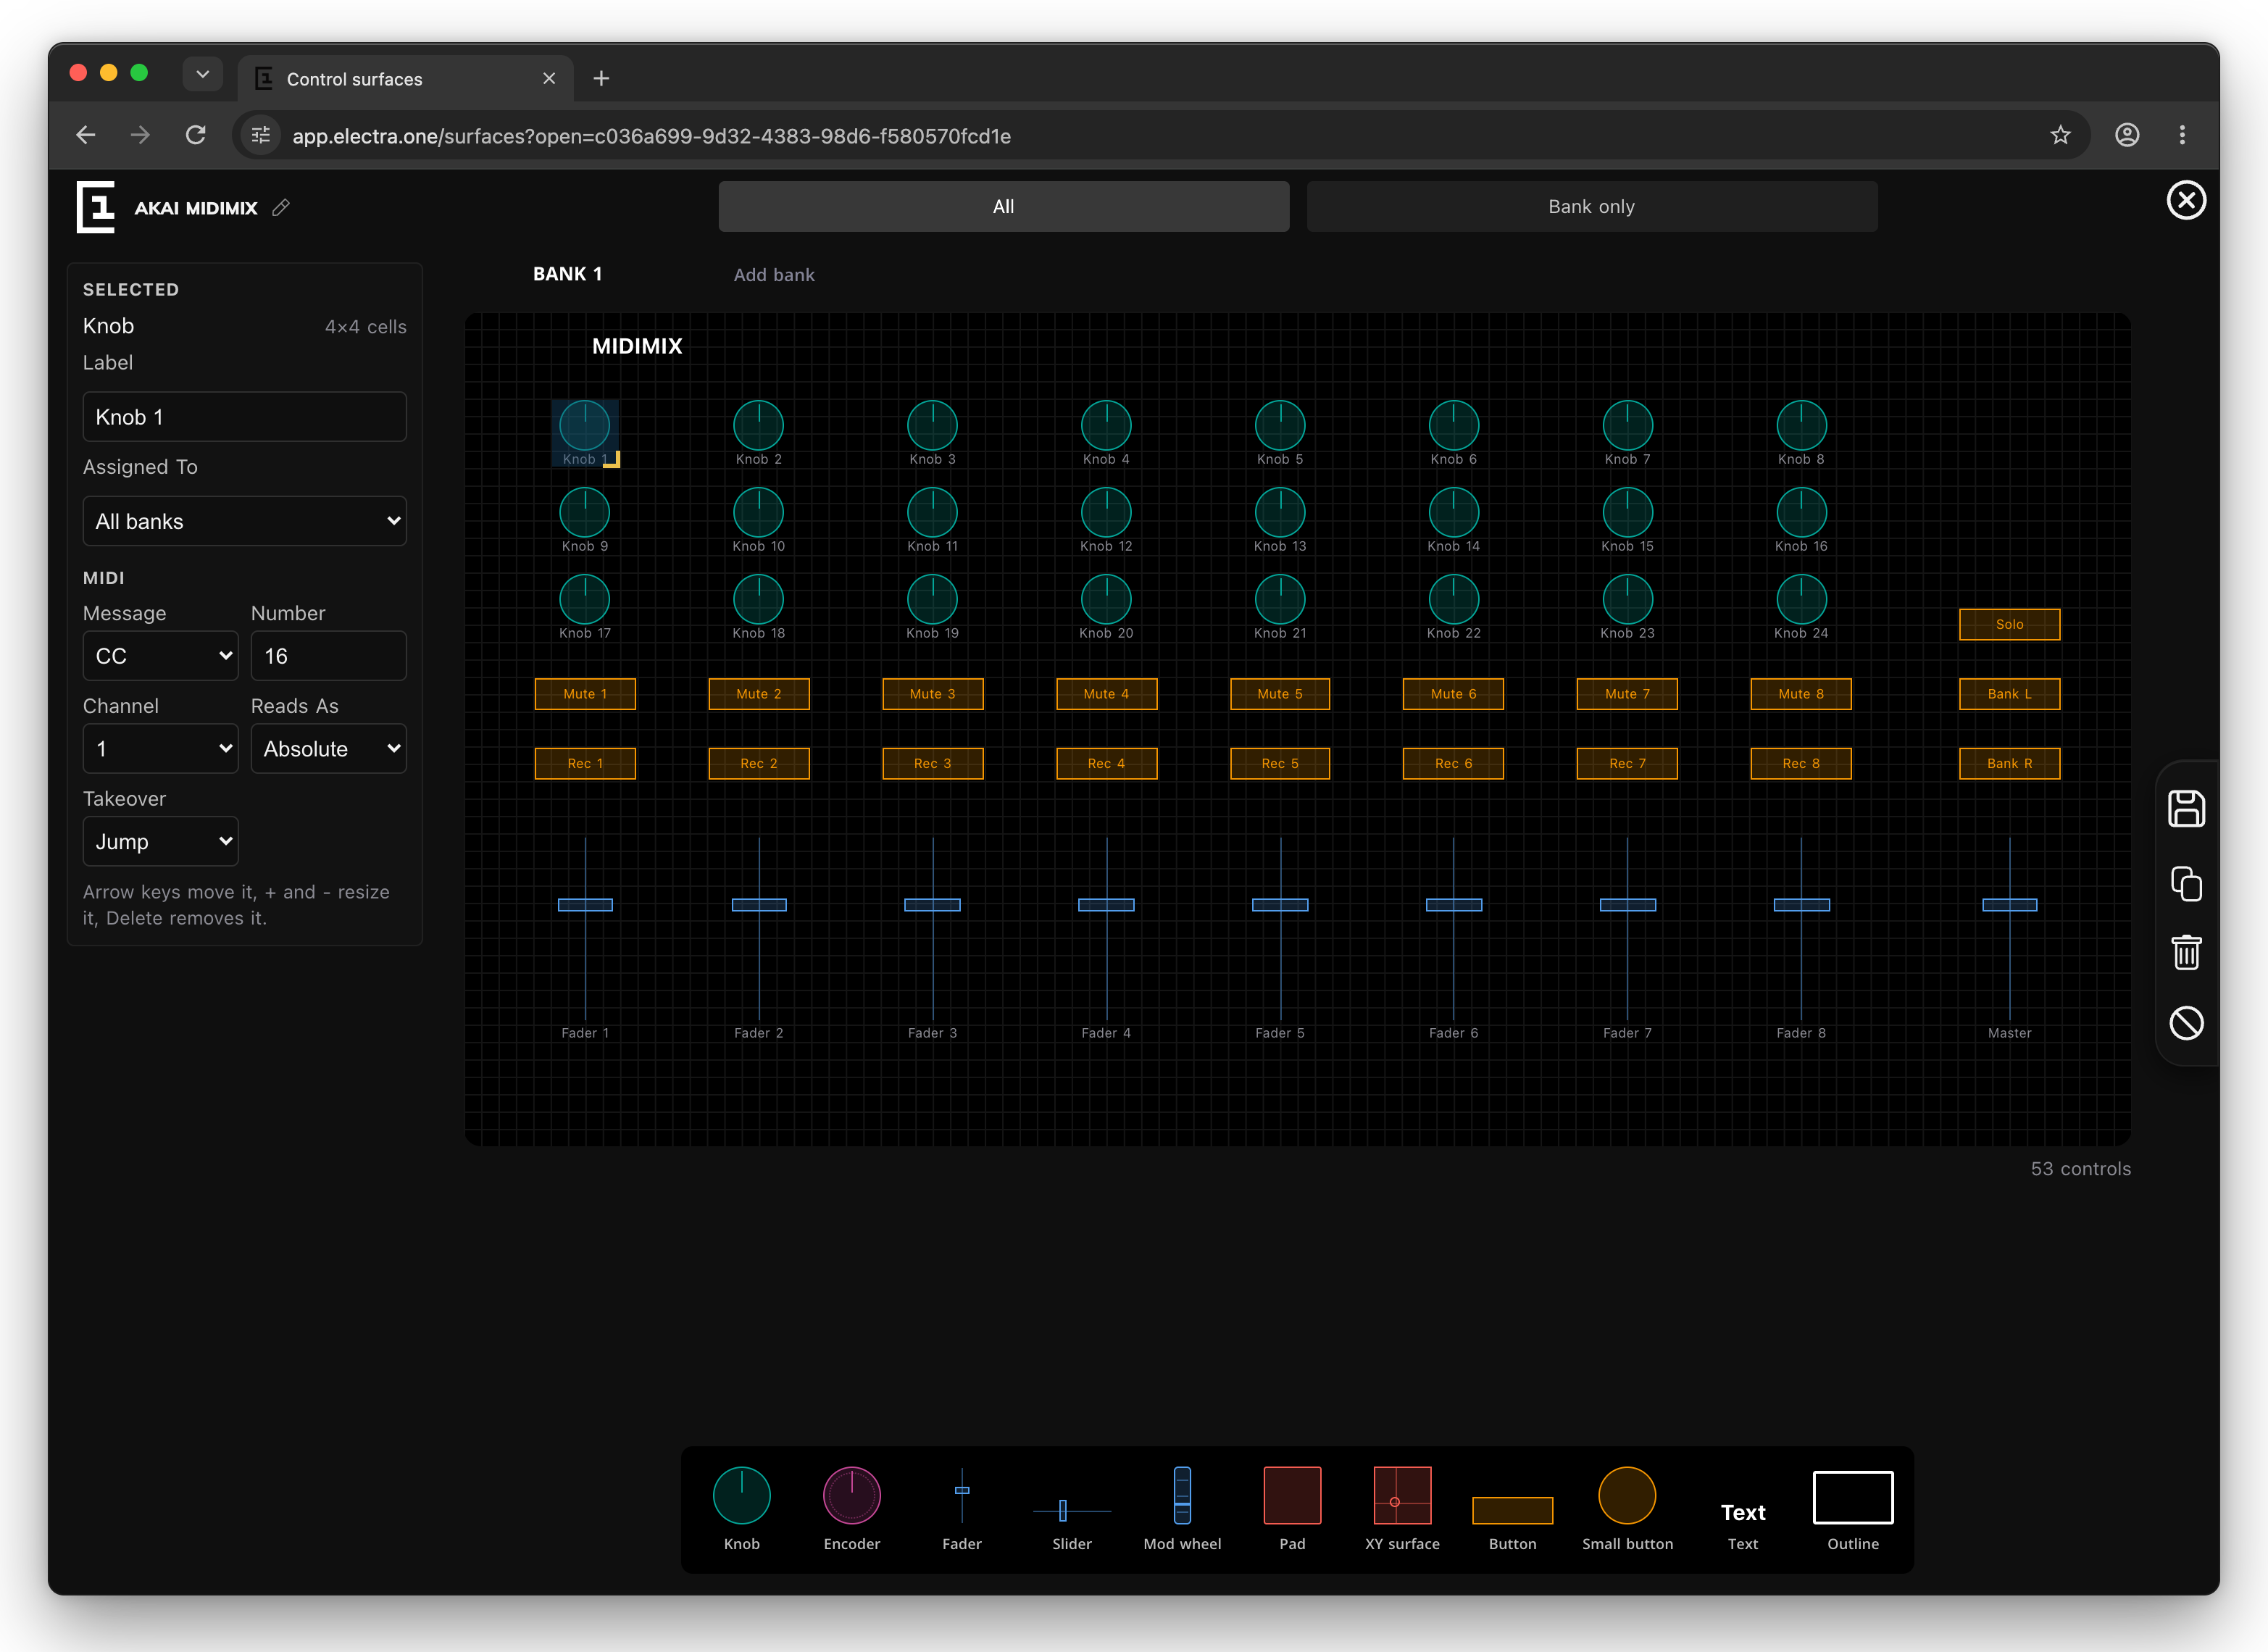
Task: Click the save icon in the right sidebar
Action: [2186, 809]
